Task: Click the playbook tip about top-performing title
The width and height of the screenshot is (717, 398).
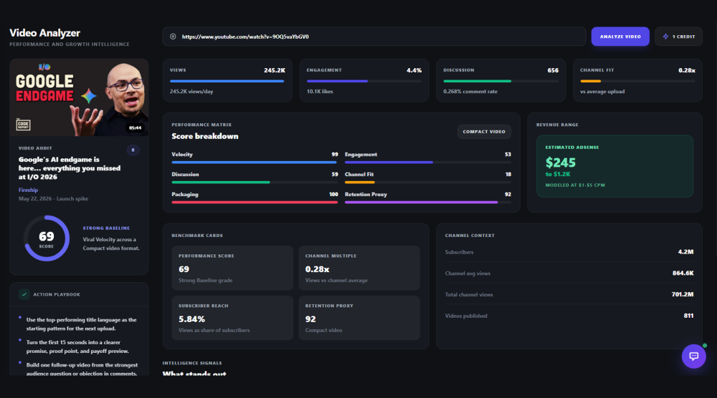Action: click(82, 324)
